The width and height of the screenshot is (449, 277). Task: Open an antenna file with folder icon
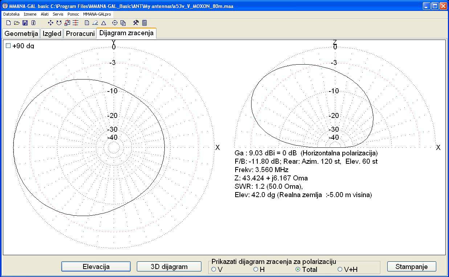coord(17,23)
